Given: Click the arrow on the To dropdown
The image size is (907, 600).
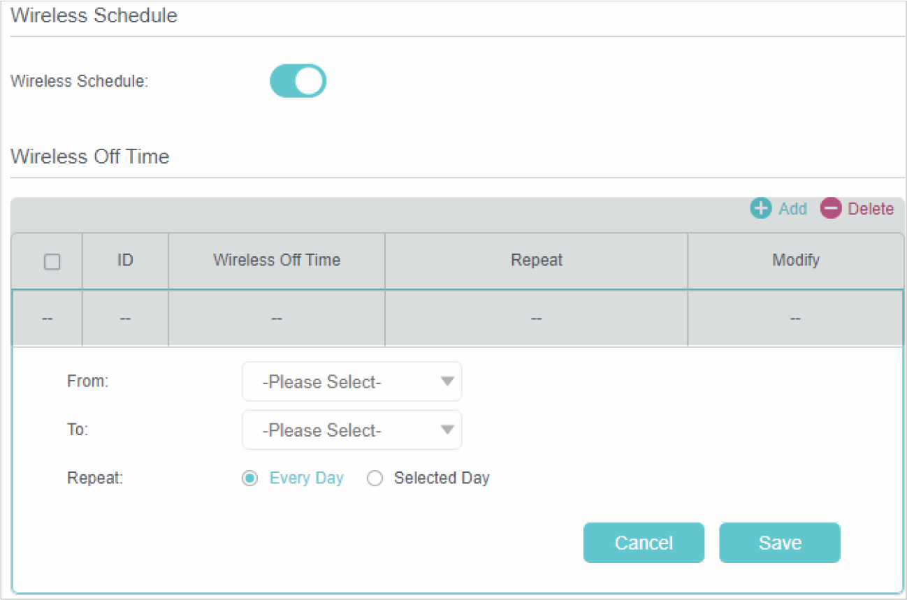Looking at the screenshot, I should coord(447,430).
